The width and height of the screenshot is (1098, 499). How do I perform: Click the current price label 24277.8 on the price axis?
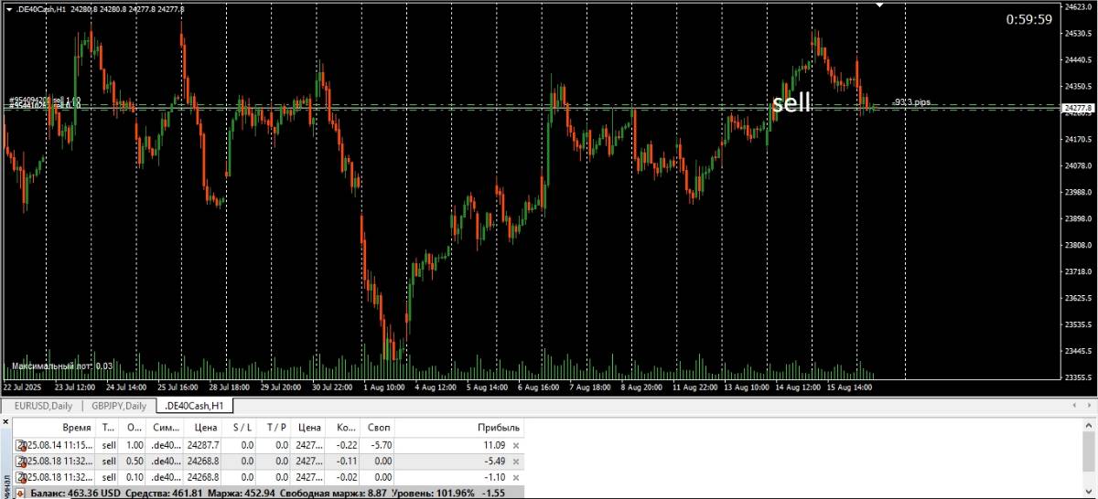click(x=1077, y=109)
